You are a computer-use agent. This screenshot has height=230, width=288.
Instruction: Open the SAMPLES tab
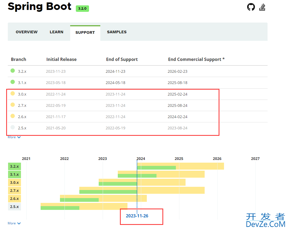tap(117, 32)
